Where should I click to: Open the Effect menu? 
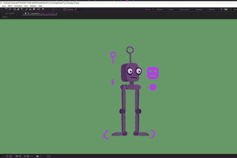pos(10,6)
